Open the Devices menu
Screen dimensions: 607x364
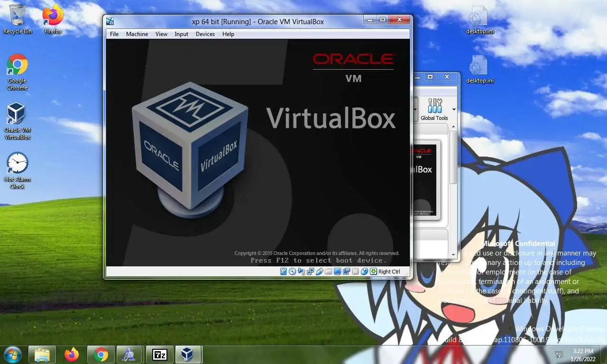click(x=205, y=34)
